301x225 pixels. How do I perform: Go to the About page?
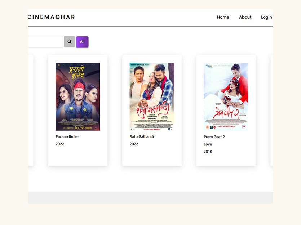[245, 17]
